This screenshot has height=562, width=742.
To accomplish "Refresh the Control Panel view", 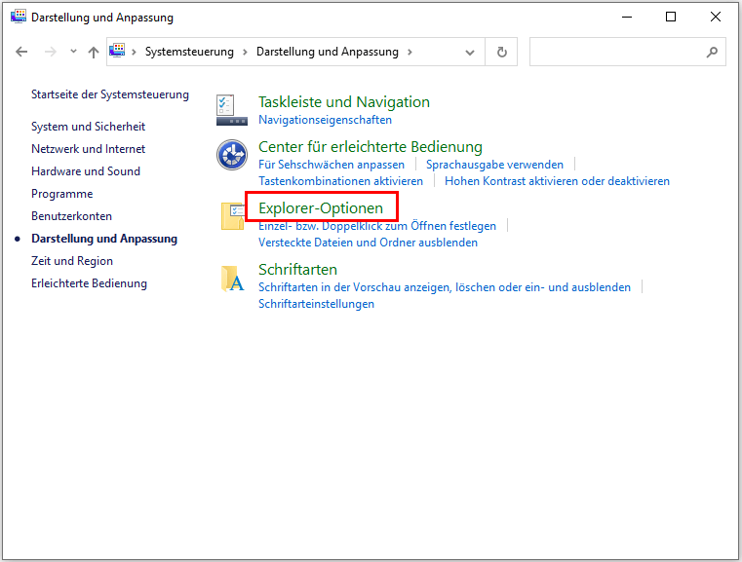I will coord(501,52).
